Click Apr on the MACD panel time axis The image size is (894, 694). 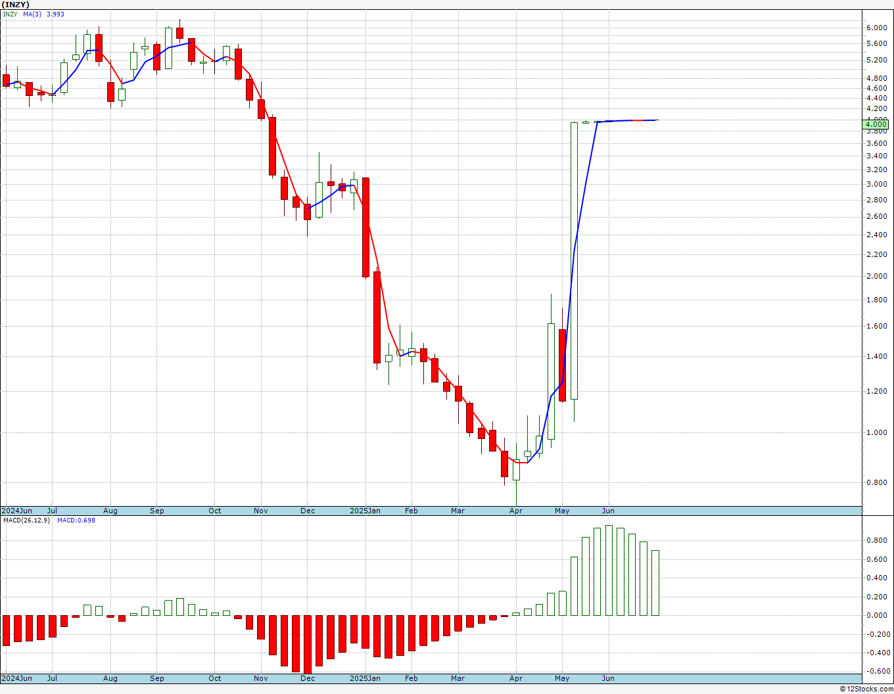tap(516, 678)
